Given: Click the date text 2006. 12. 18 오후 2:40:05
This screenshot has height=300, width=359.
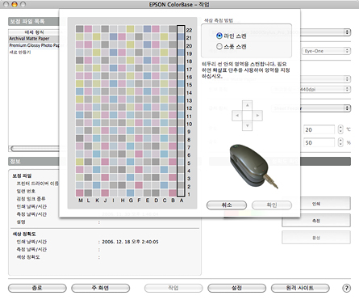Looking at the screenshot, I should coord(130,242).
